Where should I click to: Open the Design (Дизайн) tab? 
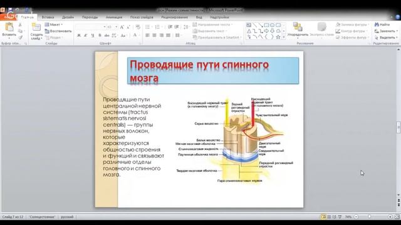tap(68, 17)
